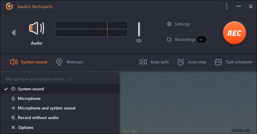
Task: Click the waveform icon for Microphone and system sound
Action: 13,108
